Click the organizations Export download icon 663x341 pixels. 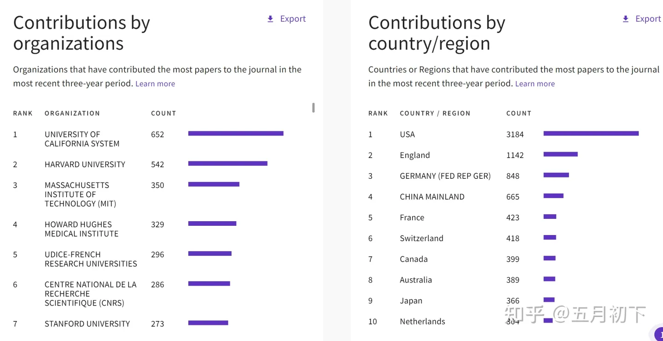click(x=270, y=19)
